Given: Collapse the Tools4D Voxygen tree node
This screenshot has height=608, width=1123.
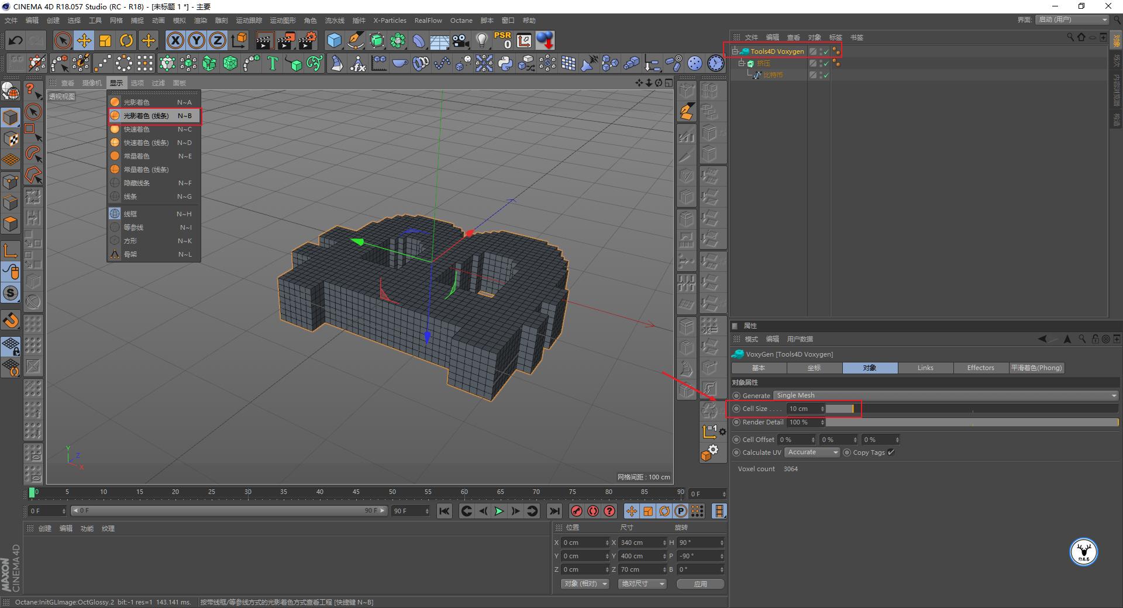Looking at the screenshot, I should point(735,51).
